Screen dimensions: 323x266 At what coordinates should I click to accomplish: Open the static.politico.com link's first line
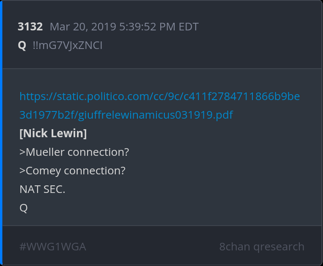point(159,97)
